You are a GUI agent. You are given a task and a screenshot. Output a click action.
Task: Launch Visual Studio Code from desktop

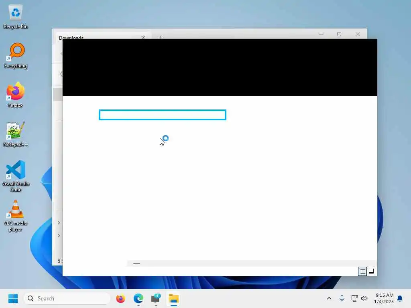[16, 176]
